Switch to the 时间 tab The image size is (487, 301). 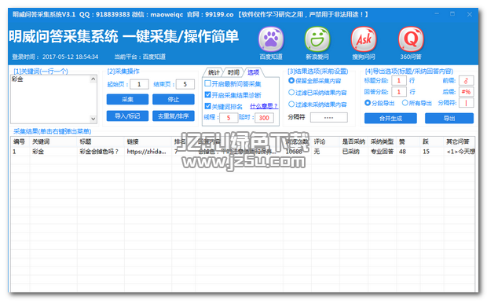(x=233, y=72)
